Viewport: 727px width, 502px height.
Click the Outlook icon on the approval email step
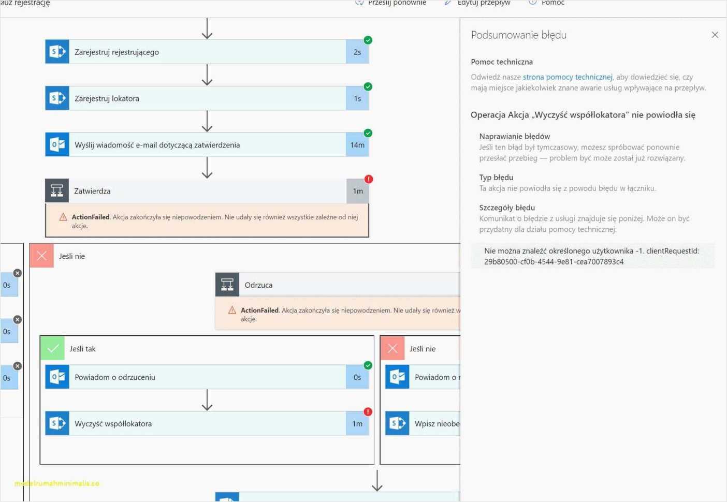[x=57, y=144]
